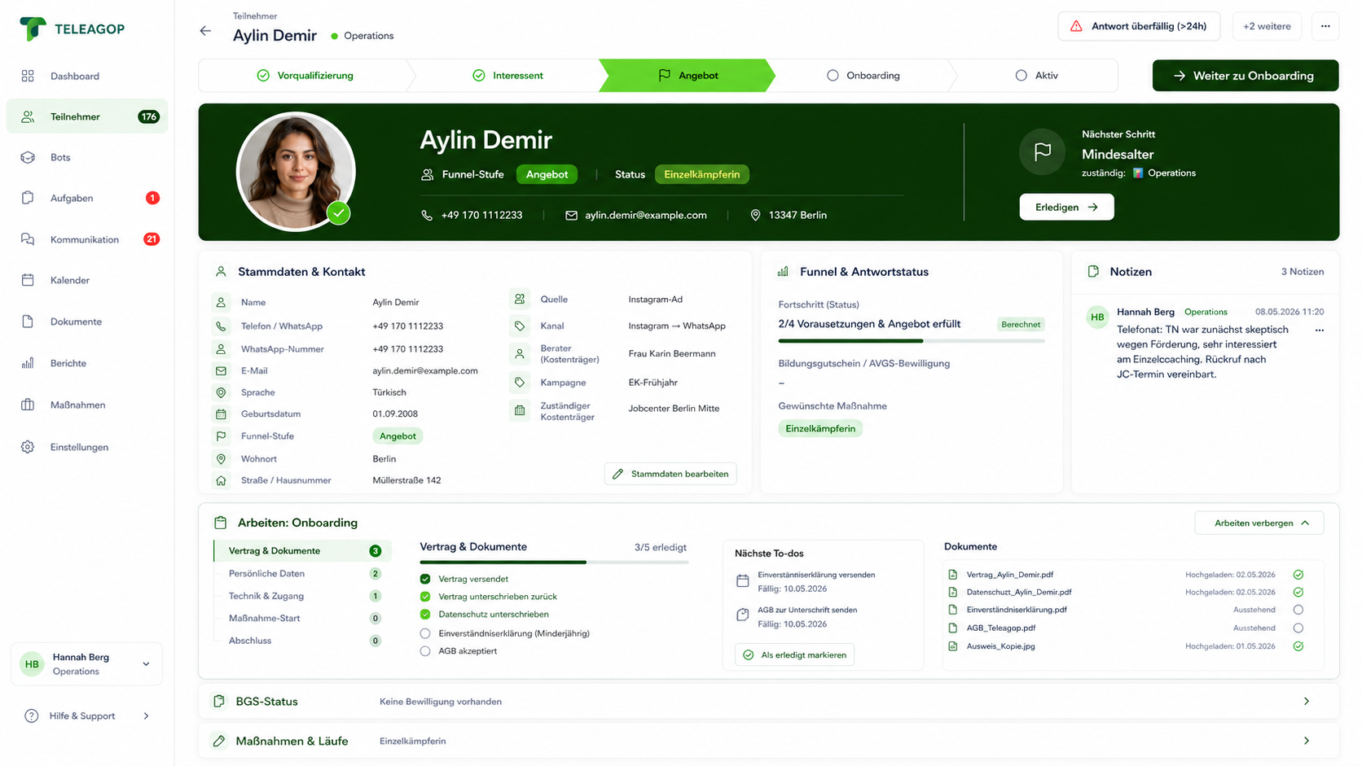Click the Einzelkämpferin status badge in banner
The height and width of the screenshot is (766, 1362).
(701, 174)
